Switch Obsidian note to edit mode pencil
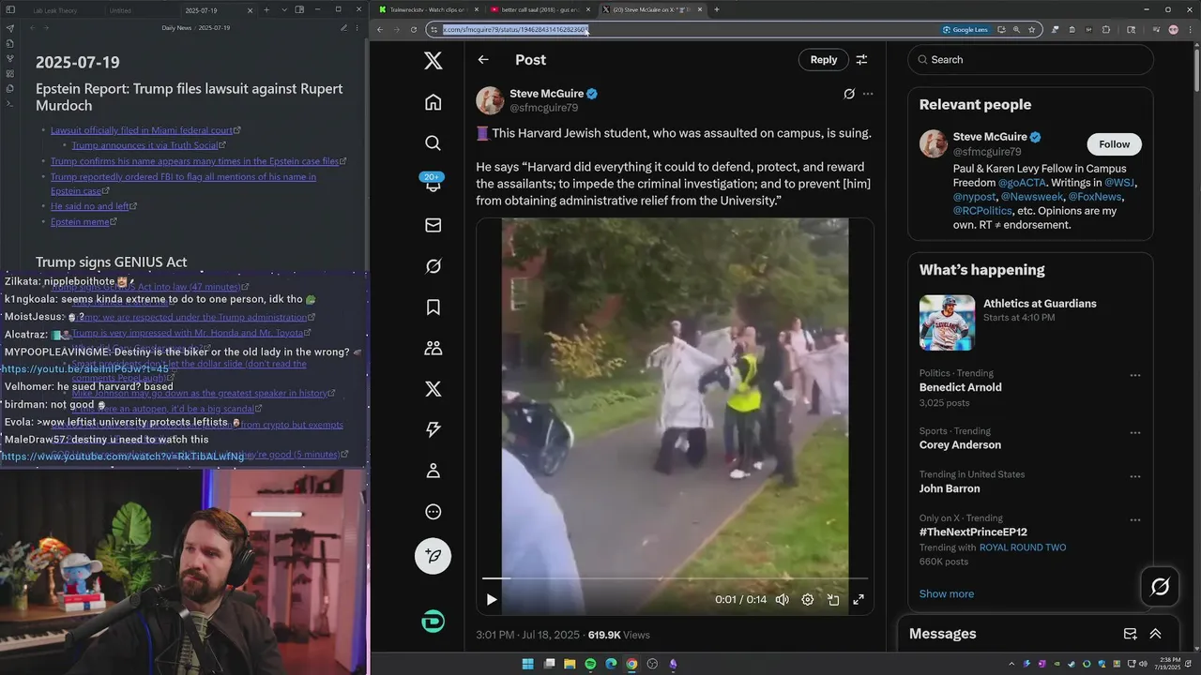 click(343, 28)
